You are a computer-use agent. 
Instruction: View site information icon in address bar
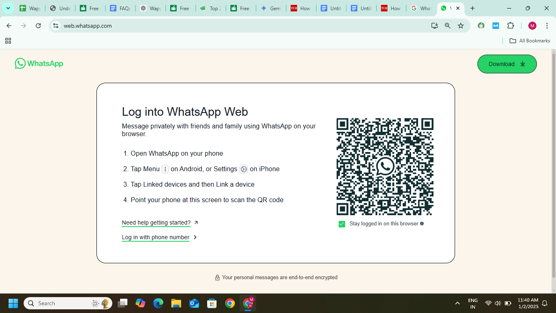click(x=56, y=26)
